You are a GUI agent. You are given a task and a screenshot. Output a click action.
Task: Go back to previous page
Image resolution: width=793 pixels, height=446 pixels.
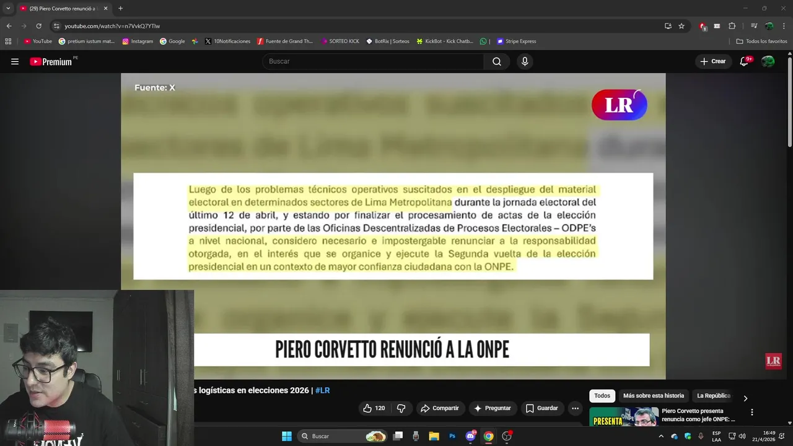coord(9,26)
